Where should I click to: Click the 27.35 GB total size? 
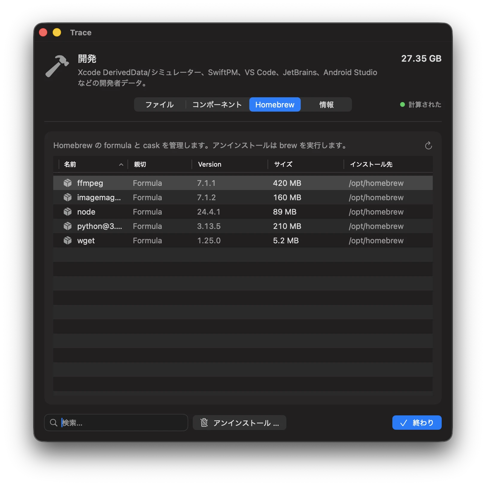[421, 58]
